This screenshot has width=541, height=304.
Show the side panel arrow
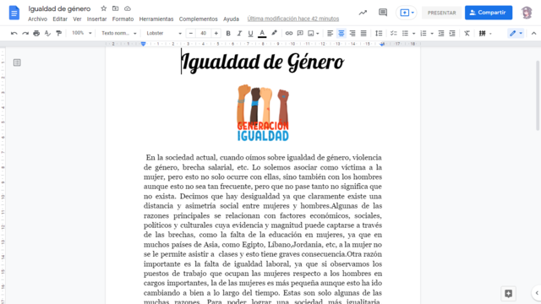click(x=537, y=293)
